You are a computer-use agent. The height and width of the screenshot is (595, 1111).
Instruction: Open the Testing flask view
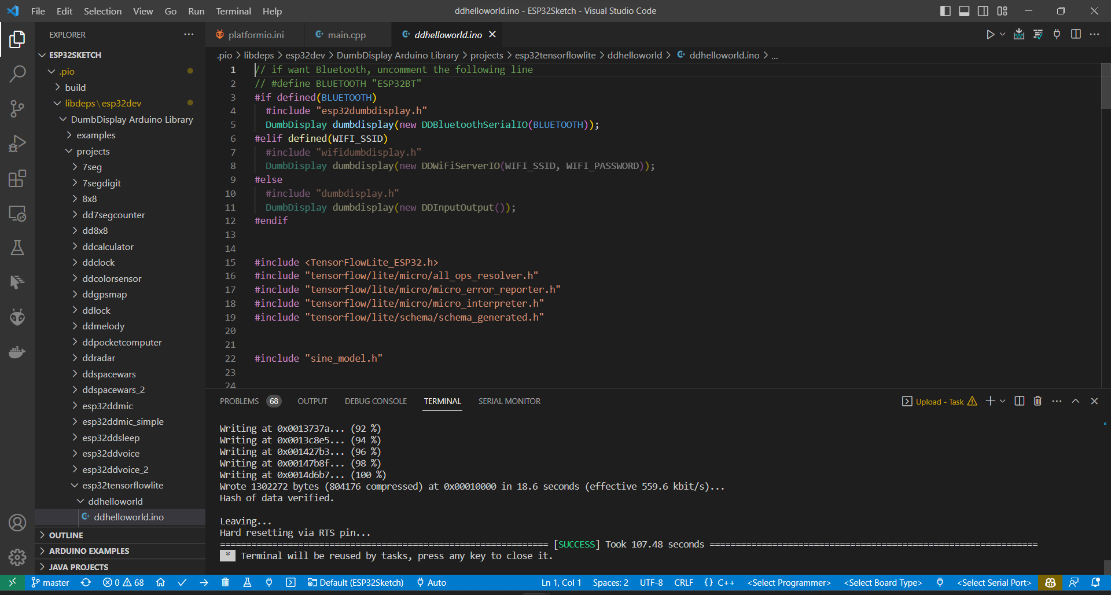click(17, 248)
